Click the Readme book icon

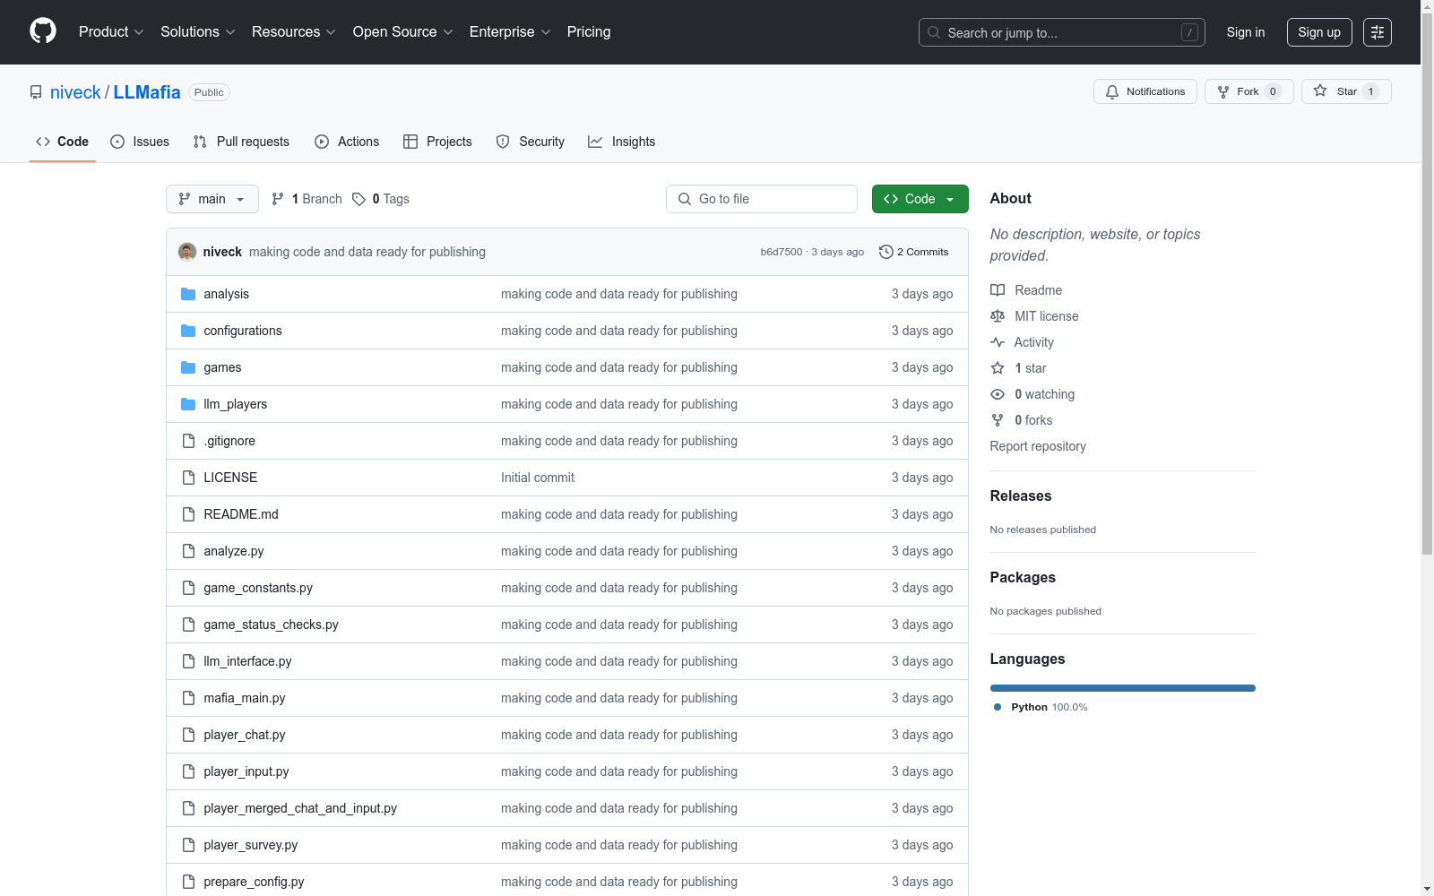click(x=998, y=290)
